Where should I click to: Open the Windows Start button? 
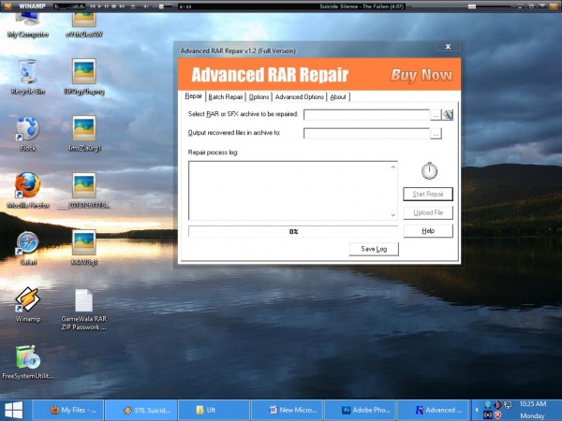tap(14, 411)
